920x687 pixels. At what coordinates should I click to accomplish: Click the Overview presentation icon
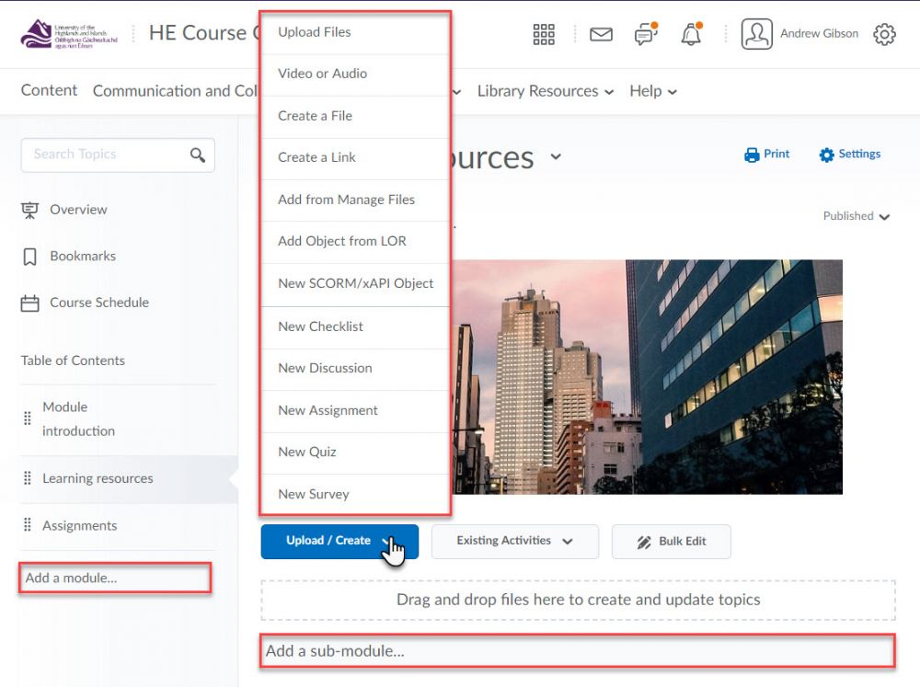click(x=30, y=210)
